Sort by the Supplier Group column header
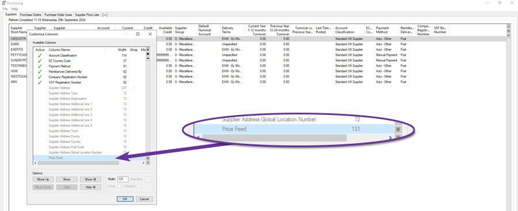Image resolution: width=518 pixels, height=211 pixels. (185, 30)
